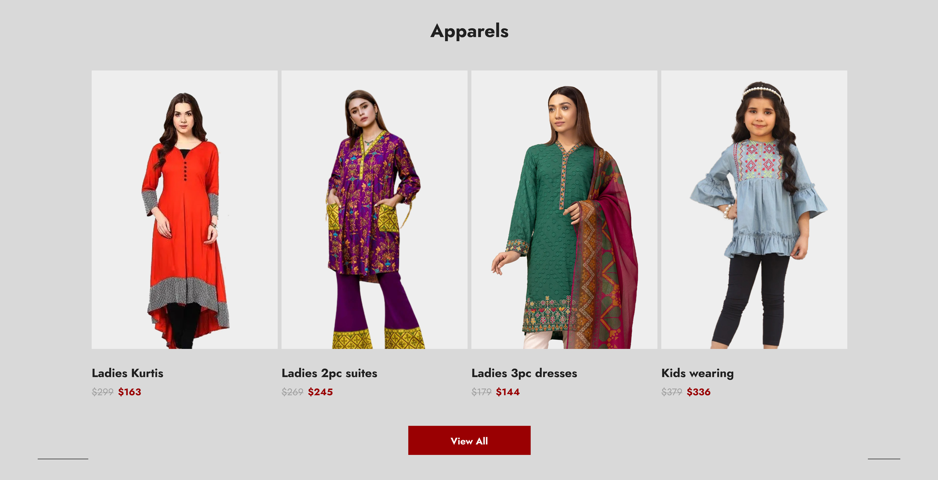Viewport: 938px width, 480px height.
Task: Open the purple Ladies 2pc suites image
Action: [374, 210]
